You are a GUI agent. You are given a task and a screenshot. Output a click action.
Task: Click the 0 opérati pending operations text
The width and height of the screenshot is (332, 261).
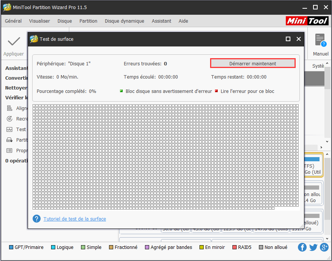click(x=16, y=161)
